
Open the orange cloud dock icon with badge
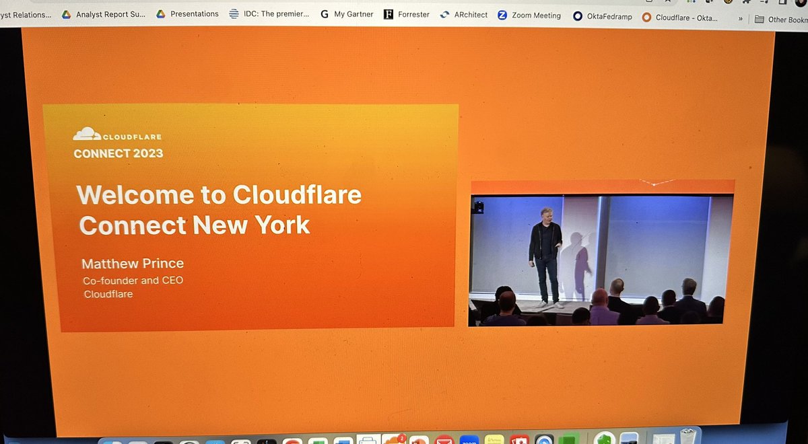point(393,439)
